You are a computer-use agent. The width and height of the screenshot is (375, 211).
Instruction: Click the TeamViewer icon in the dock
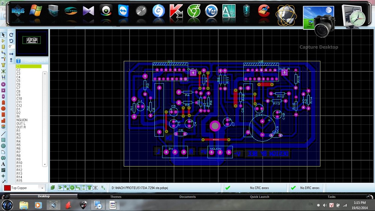tap(123, 11)
